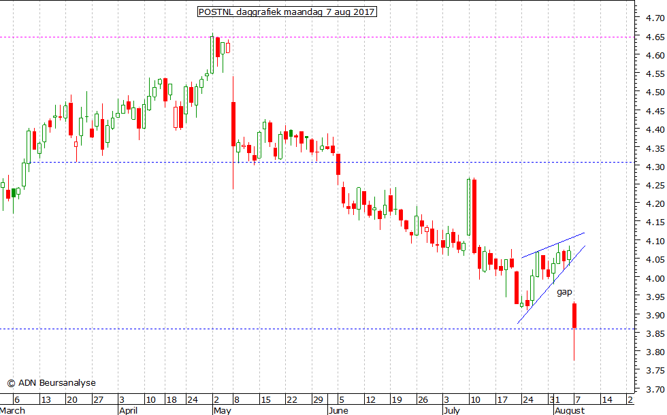Click date label 26 in June
The height and width of the screenshot is (415, 667).
point(423,400)
